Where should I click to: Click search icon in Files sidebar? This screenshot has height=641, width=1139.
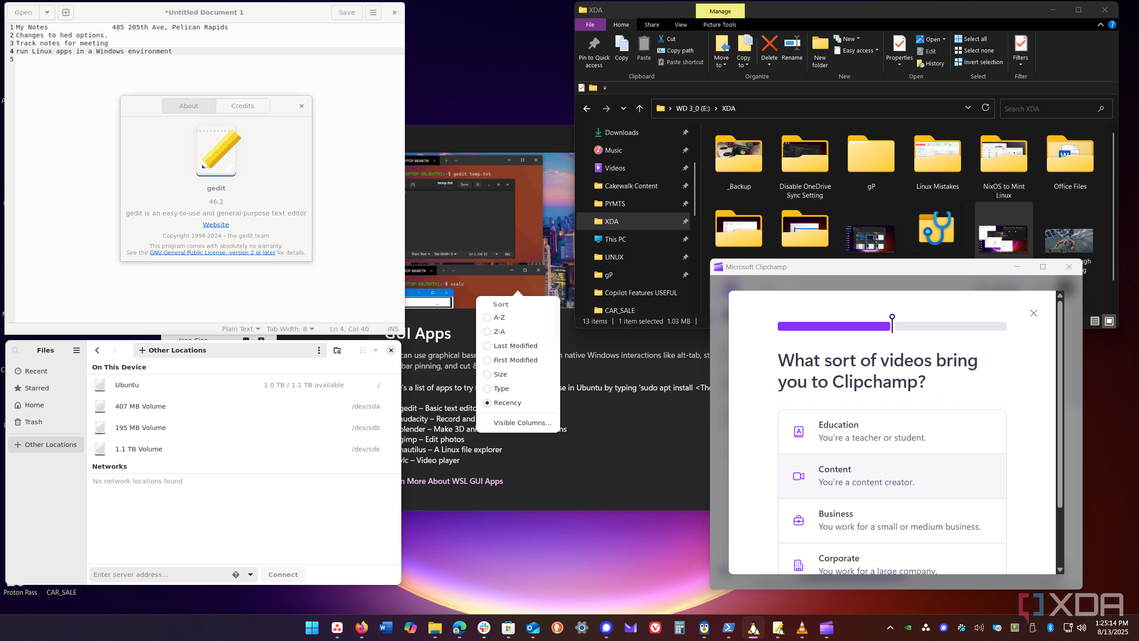point(16,350)
